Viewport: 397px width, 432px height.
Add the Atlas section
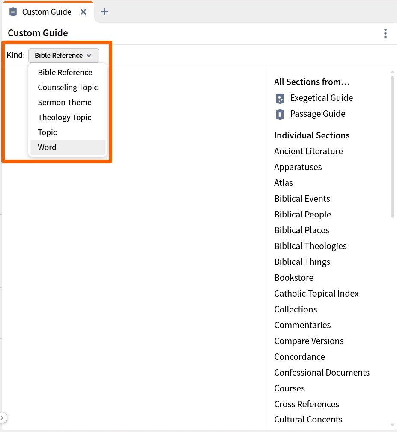pyautogui.click(x=283, y=182)
